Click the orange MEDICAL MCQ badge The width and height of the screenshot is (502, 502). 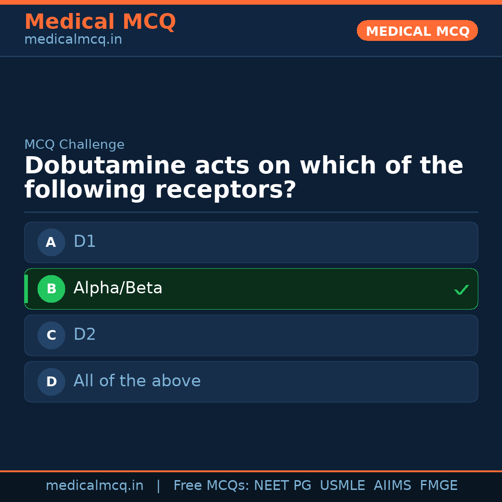[x=417, y=31]
